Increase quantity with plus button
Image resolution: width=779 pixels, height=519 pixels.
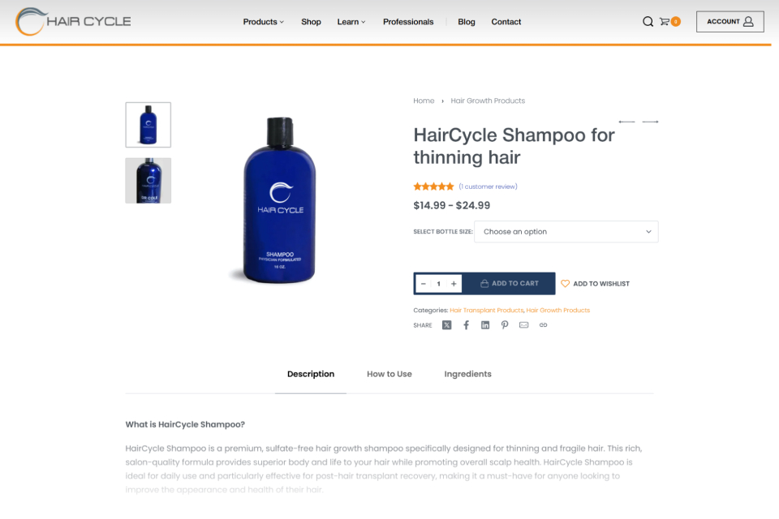[454, 284]
